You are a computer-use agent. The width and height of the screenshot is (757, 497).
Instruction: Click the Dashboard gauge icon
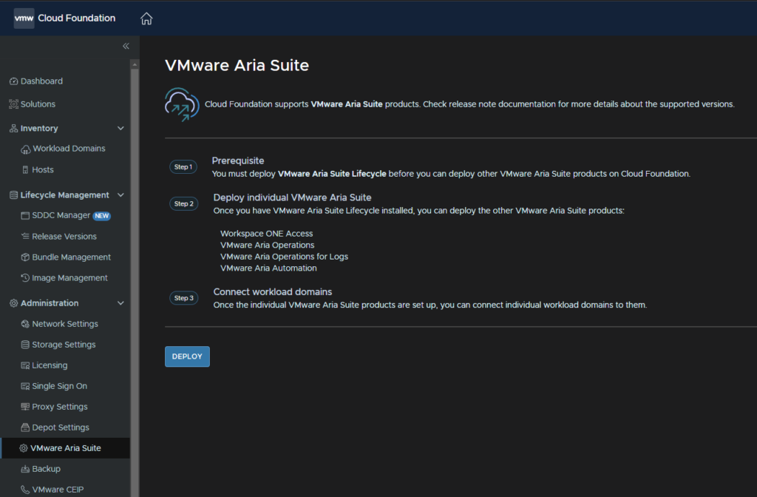click(x=13, y=81)
